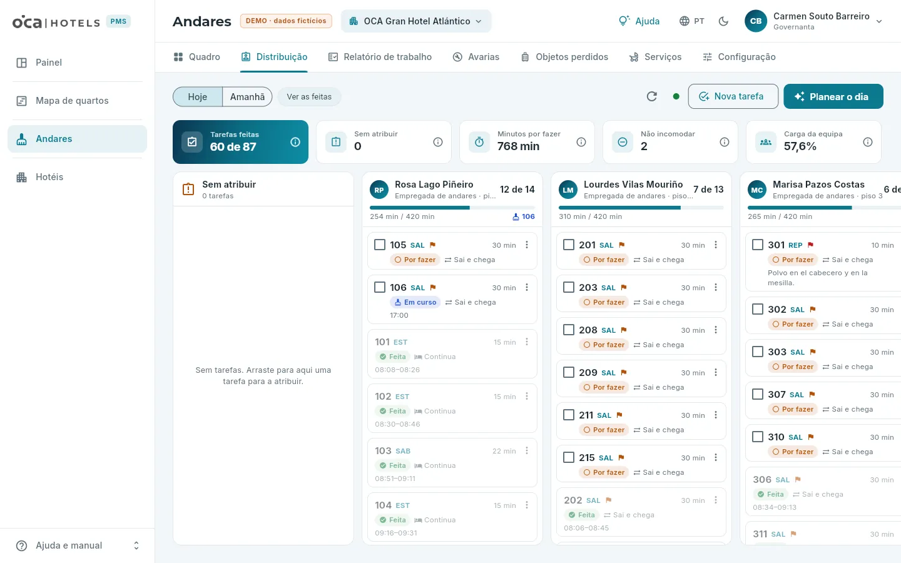Image resolution: width=901 pixels, height=563 pixels.
Task: Click the refresh icon next to Nova tarefa
Action: pyautogui.click(x=652, y=96)
